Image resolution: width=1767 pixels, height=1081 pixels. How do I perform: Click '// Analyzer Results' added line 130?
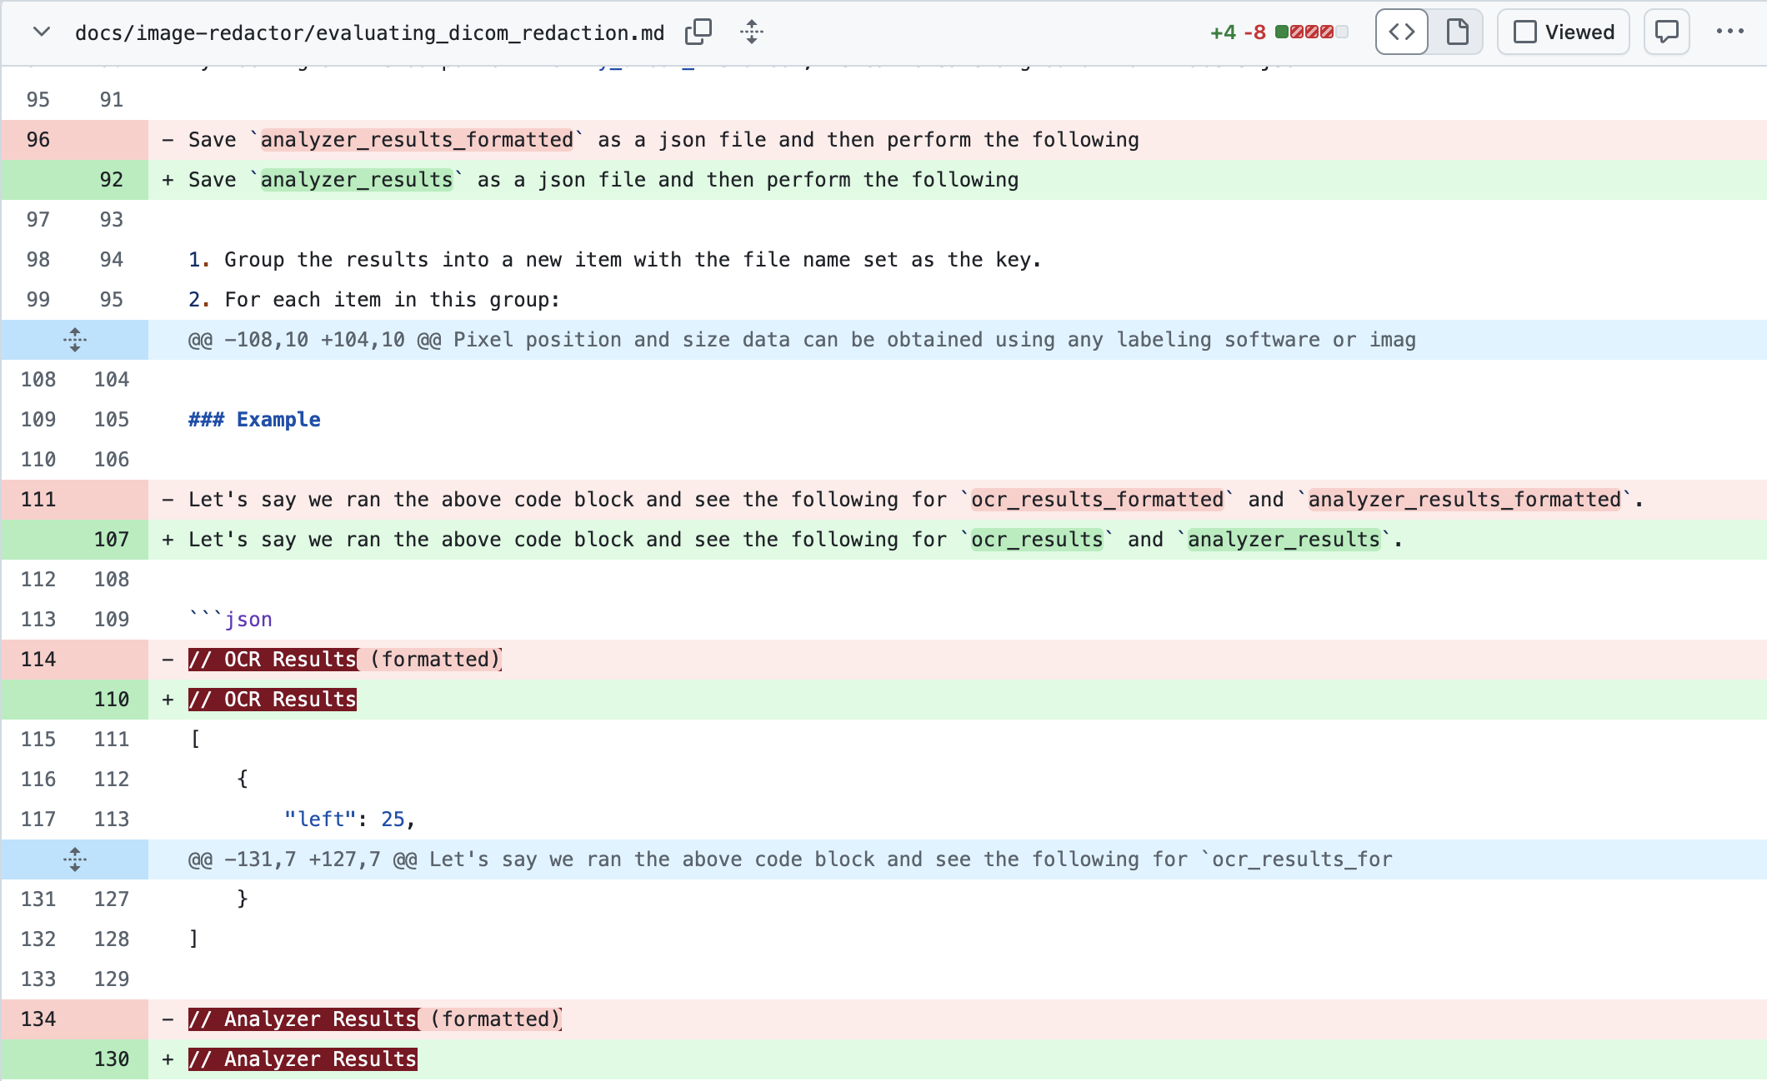click(303, 1059)
